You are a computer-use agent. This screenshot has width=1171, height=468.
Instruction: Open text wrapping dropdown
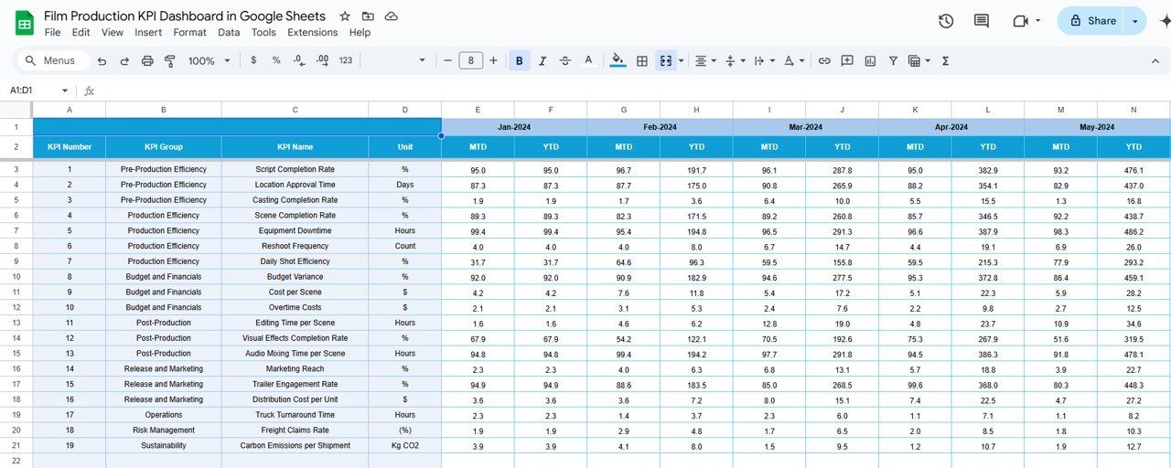(762, 61)
